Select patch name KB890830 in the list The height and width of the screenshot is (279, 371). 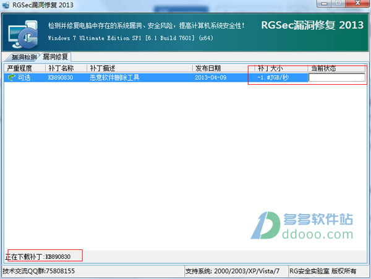click(x=61, y=77)
